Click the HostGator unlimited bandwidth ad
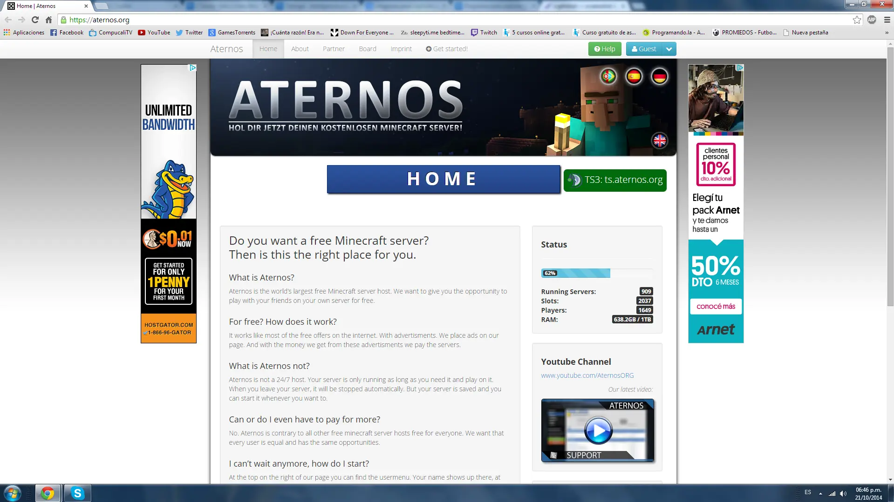894x502 pixels. (169, 204)
